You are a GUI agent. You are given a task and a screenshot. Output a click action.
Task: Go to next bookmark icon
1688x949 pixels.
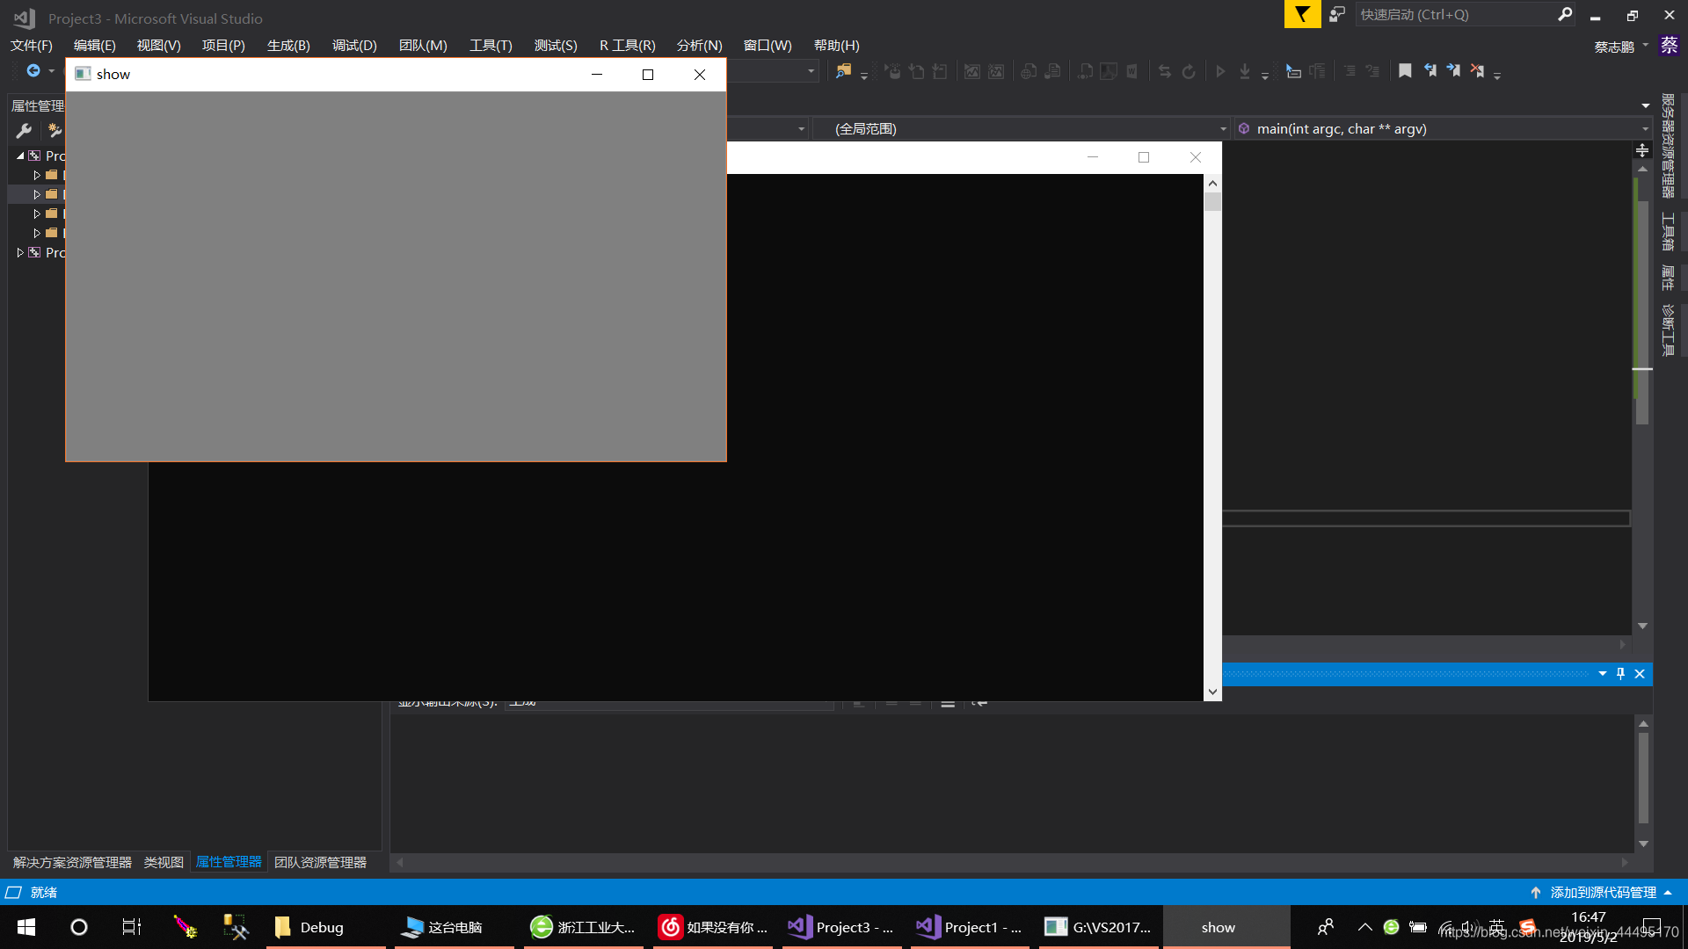click(1453, 71)
